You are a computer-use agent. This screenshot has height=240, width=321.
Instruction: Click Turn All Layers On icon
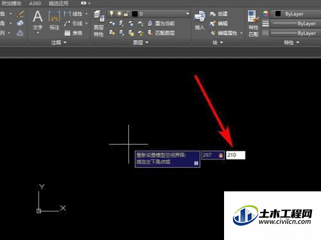[x=112, y=33]
